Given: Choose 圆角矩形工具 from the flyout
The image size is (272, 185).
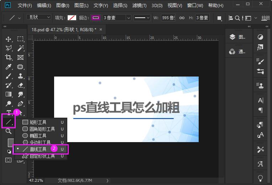Looking at the screenshot, I should (41, 129).
